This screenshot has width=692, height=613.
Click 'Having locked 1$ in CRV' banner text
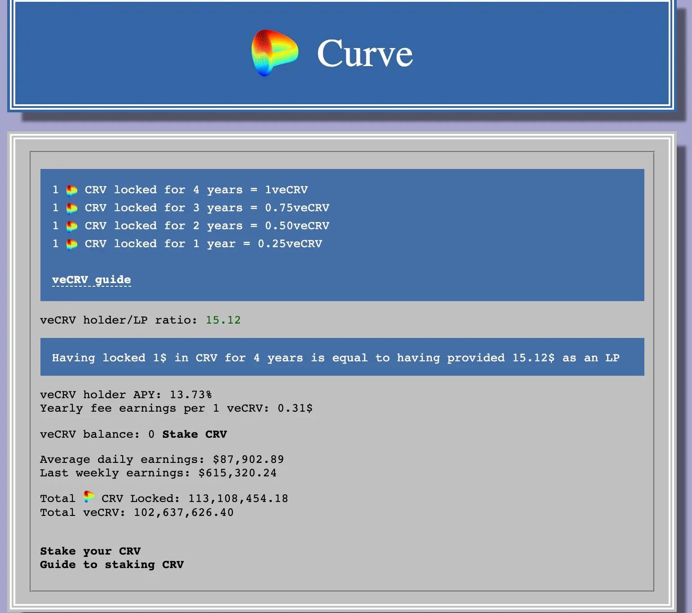pos(336,358)
